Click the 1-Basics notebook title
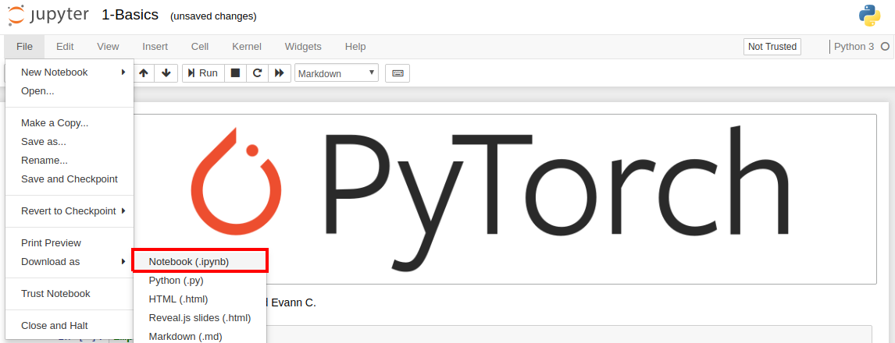This screenshot has width=895, height=343. click(130, 15)
